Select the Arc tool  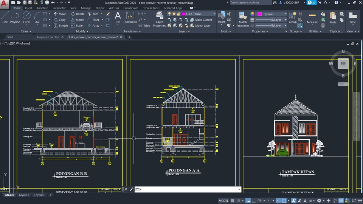point(37,18)
